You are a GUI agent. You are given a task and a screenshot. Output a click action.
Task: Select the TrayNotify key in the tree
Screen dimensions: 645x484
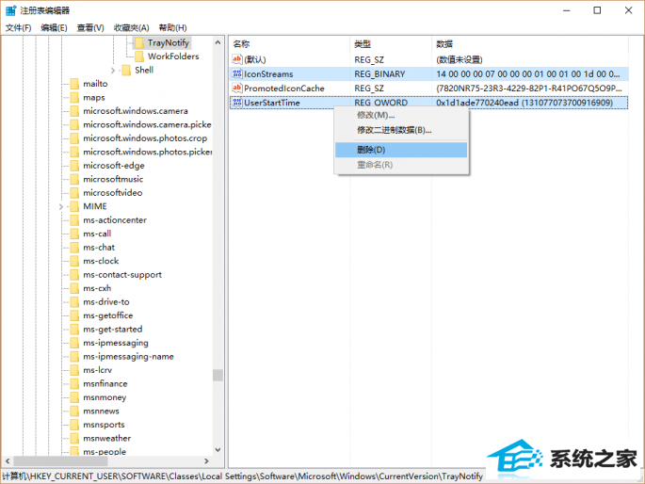(x=169, y=42)
